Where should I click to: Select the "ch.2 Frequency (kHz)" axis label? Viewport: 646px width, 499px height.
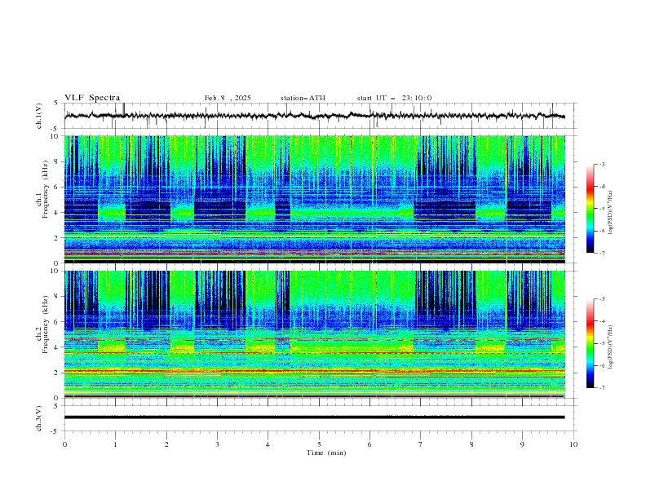click(42, 323)
